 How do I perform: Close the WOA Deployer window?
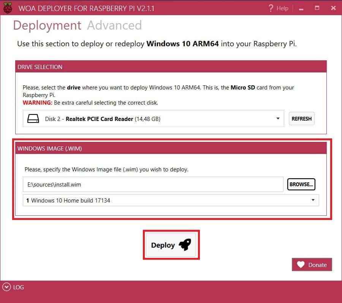tap(333, 8)
